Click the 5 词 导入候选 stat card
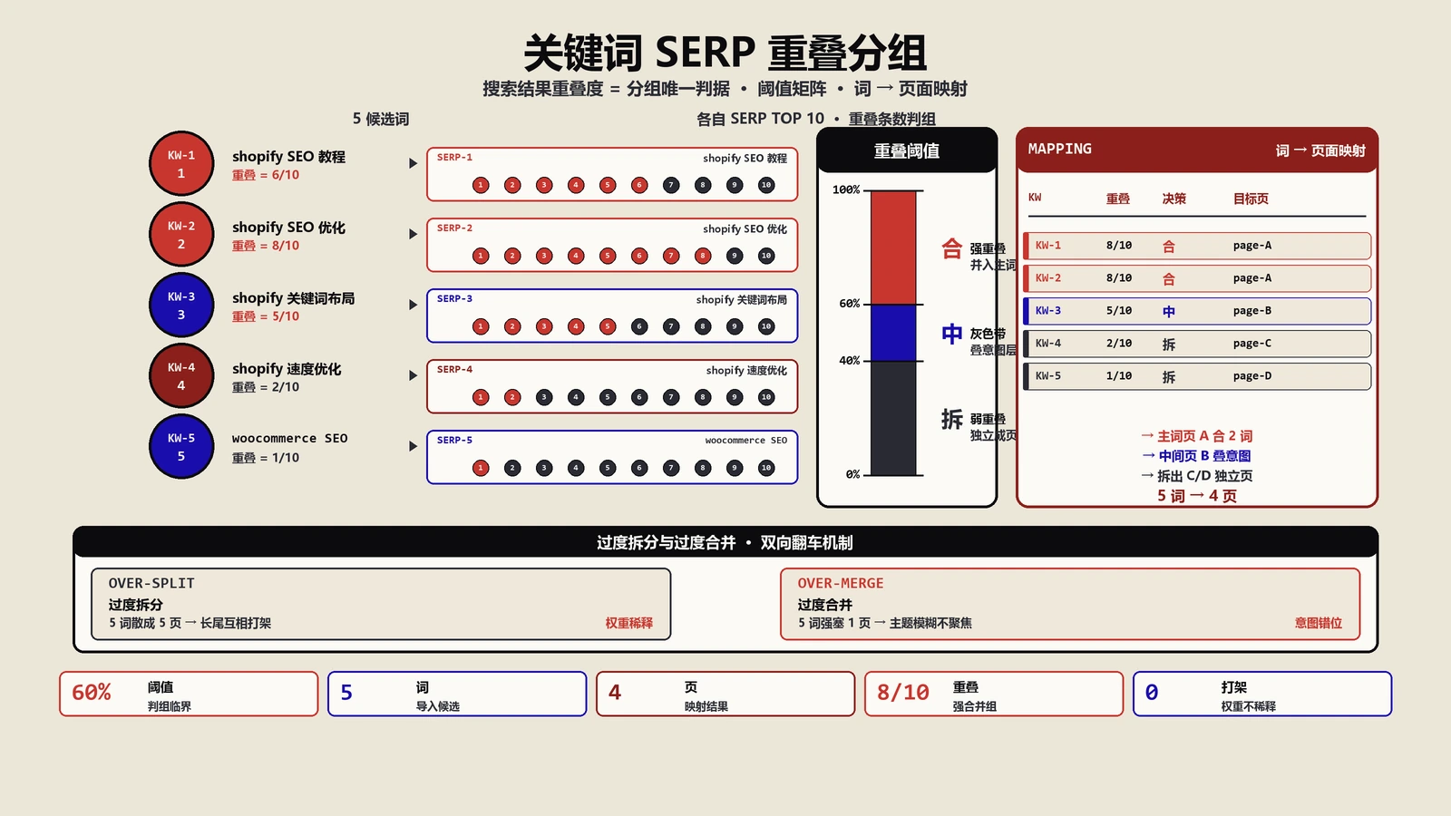The image size is (1451, 816). 457,694
